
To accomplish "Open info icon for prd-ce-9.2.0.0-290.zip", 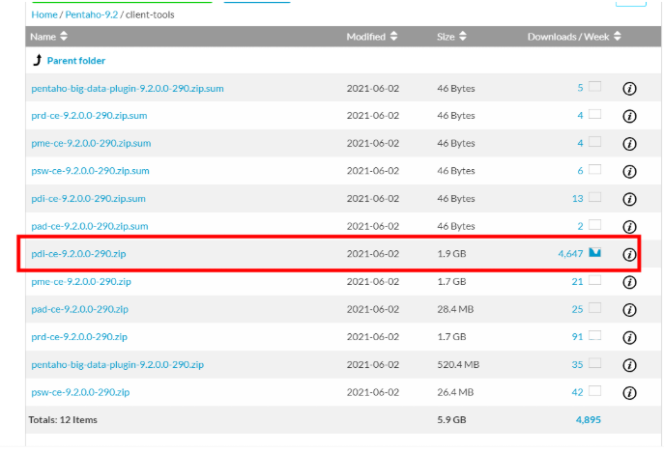I will [x=629, y=337].
